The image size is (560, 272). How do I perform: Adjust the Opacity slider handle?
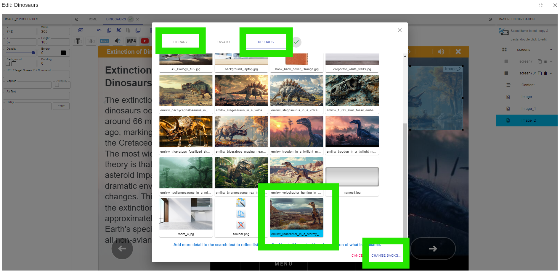click(x=33, y=53)
